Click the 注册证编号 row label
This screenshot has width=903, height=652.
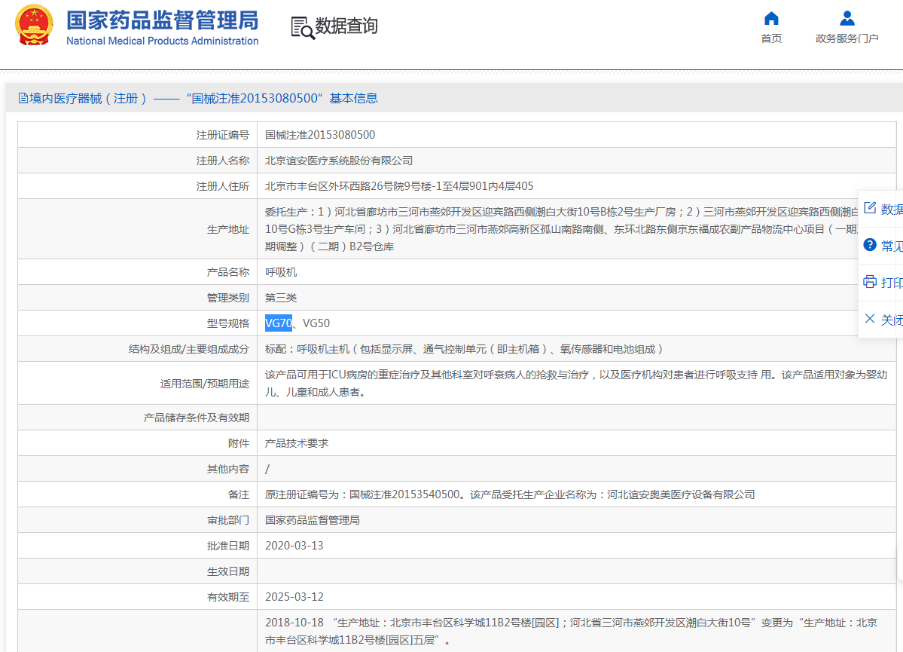pos(222,135)
